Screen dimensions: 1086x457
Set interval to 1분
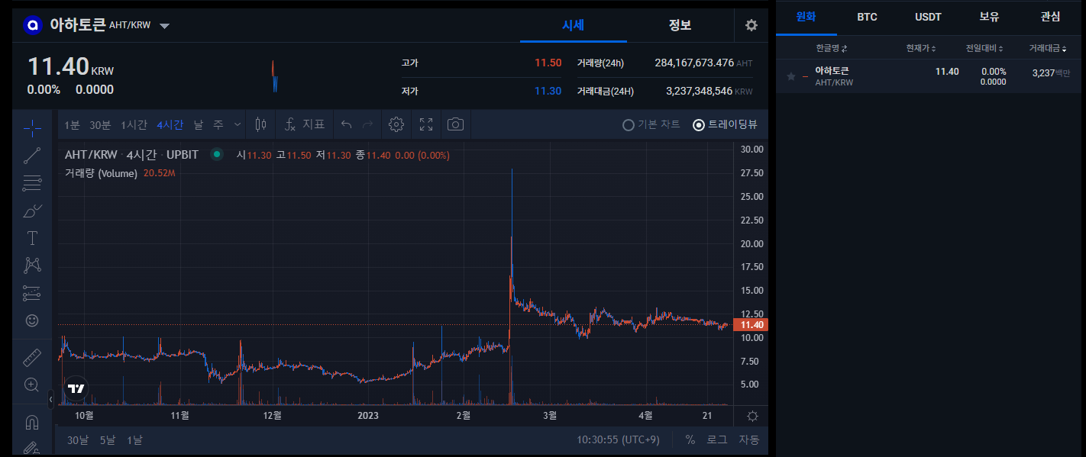coord(72,124)
